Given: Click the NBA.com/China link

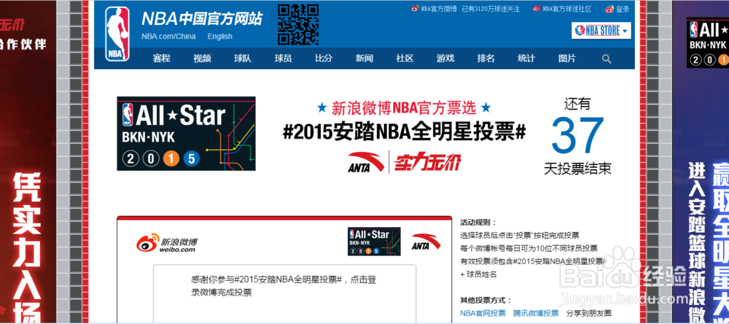Looking at the screenshot, I should pos(169,36).
